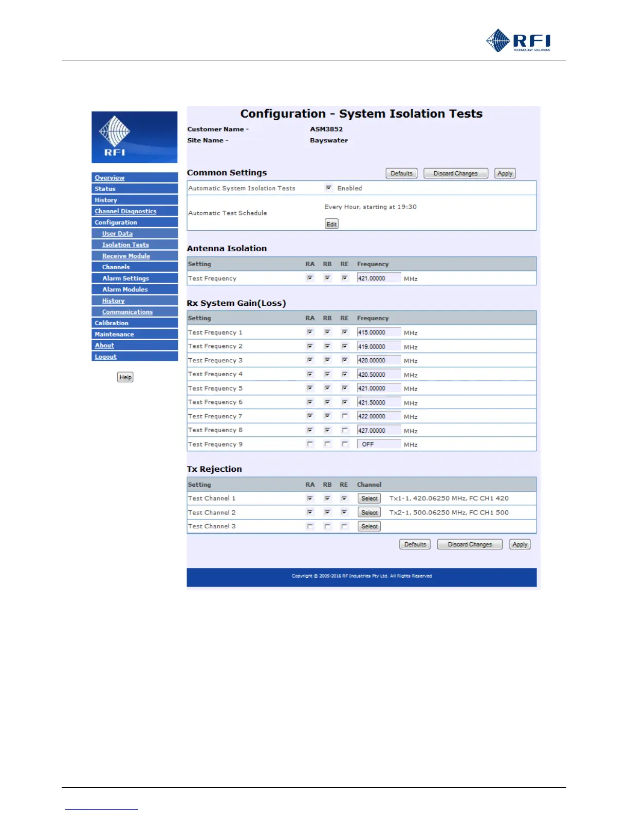Click schedule text Every Hour, starting at 19:30

click(x=371, y=207)
